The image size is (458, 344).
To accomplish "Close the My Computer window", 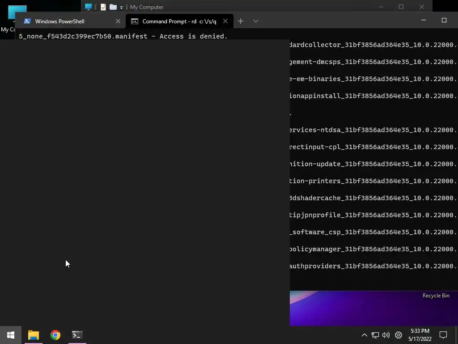I will click(421, 7).
